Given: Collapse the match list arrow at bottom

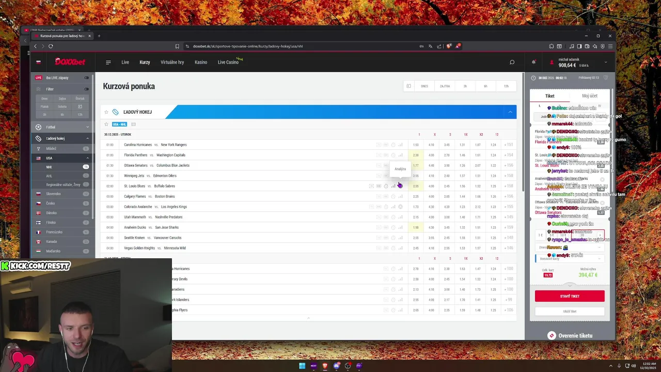Looking at the screenshot, I should [308, 318].
